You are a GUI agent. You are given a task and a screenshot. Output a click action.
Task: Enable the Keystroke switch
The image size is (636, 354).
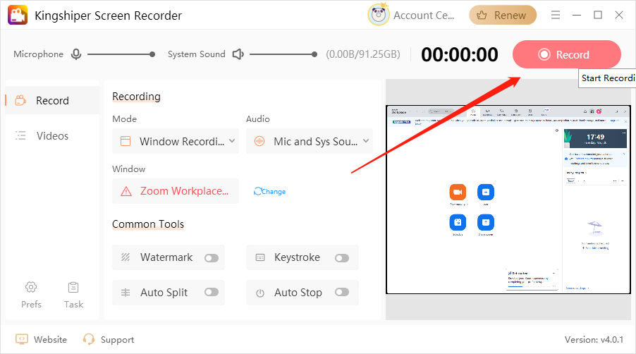[x=342, y=258]
